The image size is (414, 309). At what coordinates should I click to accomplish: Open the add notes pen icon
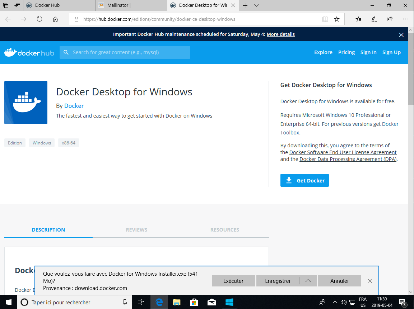pos(374,19)
